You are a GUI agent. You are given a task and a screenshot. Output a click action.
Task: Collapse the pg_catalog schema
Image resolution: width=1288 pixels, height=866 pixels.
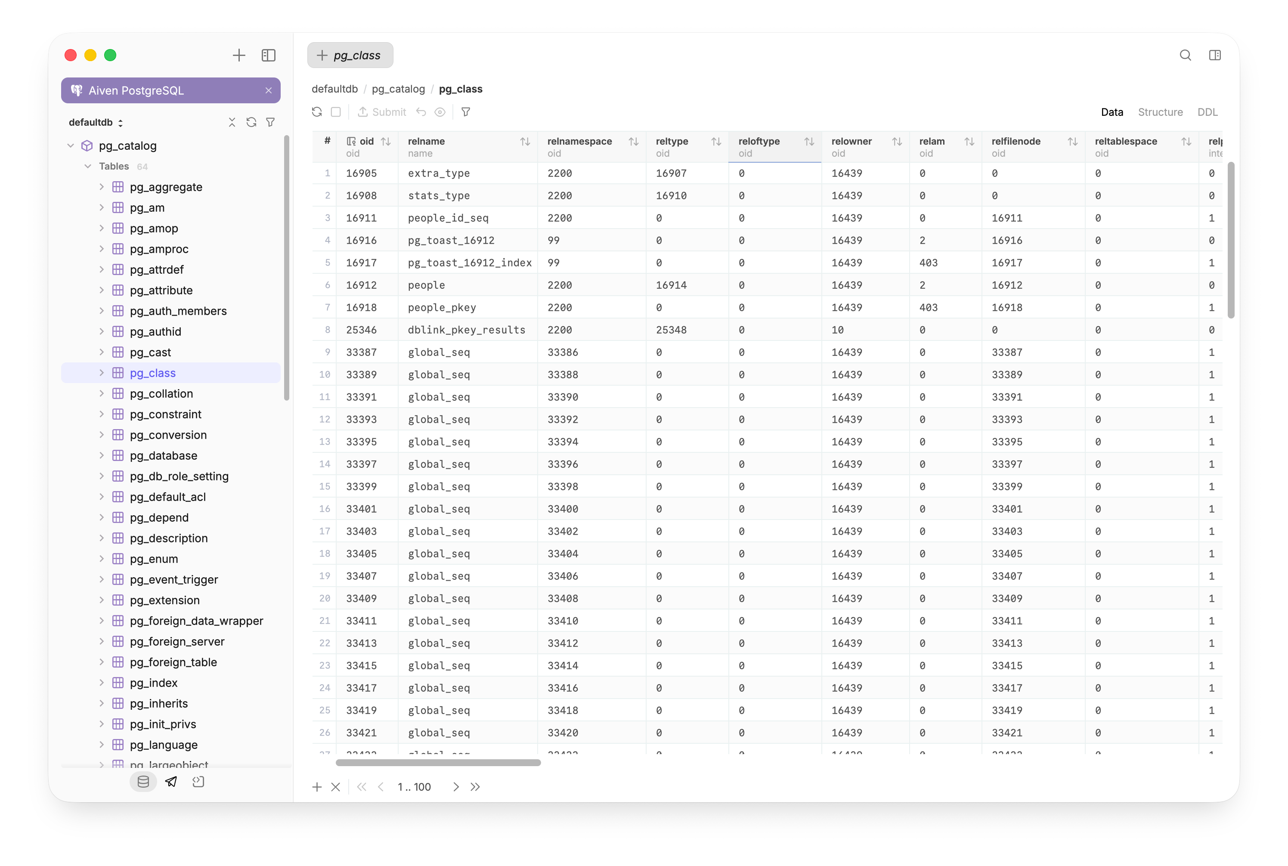tap(71, 146)
